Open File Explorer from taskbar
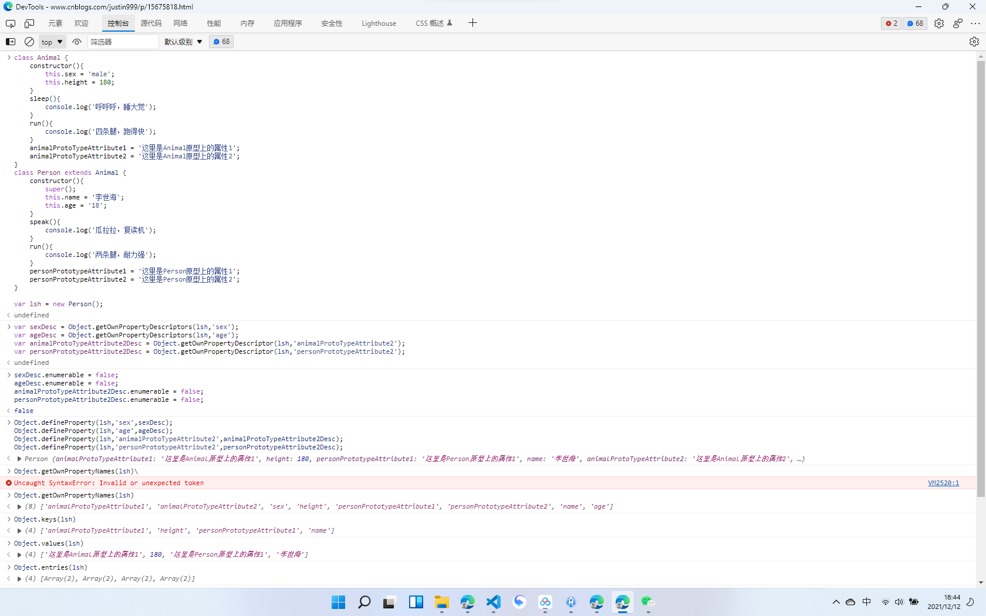The width and height of the screenshot is (986, 616). point(441,602)
